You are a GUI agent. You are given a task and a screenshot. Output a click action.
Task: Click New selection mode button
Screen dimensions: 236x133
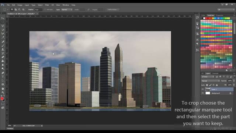[x=12, y=10]
